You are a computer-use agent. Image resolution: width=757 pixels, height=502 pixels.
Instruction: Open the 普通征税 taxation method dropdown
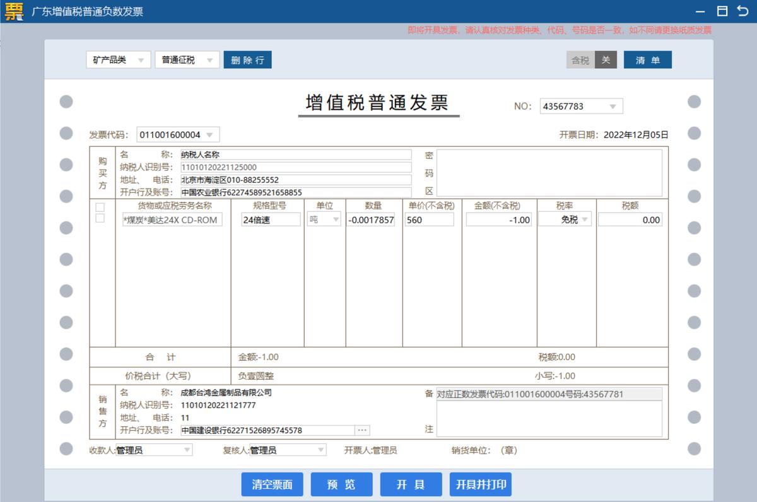(187, 59)
